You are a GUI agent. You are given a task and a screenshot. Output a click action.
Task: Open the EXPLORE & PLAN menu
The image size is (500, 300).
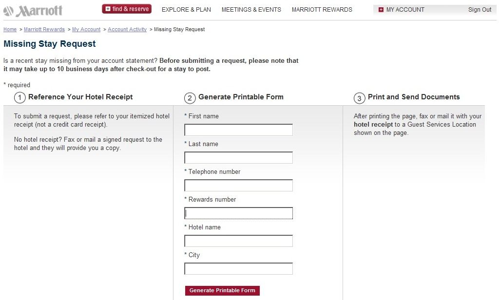click(186, 10)
